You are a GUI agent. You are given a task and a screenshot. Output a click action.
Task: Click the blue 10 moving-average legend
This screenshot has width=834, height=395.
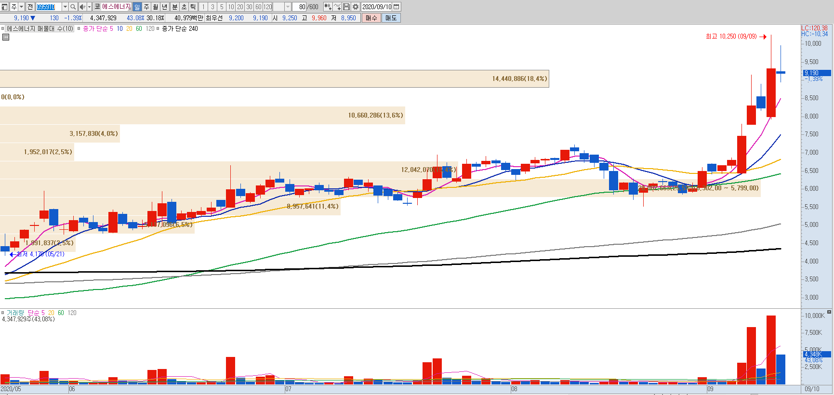click(119, 28)
